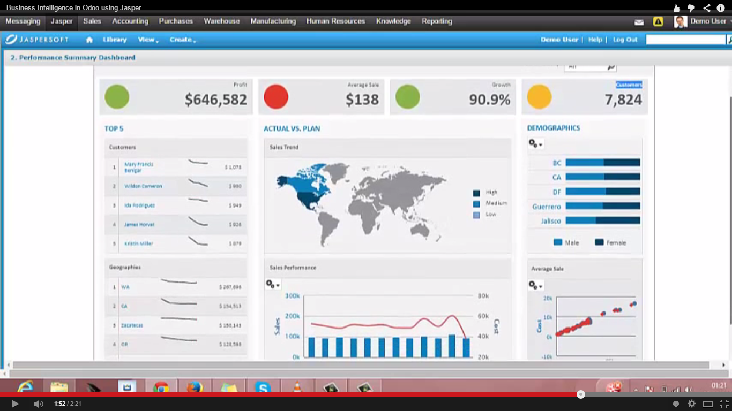Open the Knowledge menu
This screenshot has height=411, width=732.
click(x=393, y=21)
